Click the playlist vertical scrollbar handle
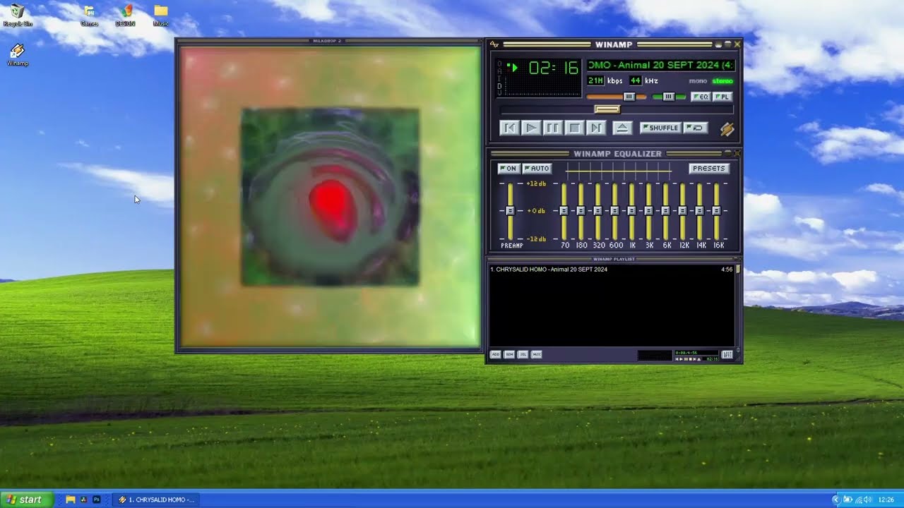This screenshot has width=904, height=508. [x=738, y=269]
